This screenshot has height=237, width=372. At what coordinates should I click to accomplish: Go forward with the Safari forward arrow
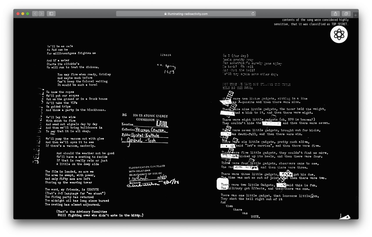coord(41,14)
